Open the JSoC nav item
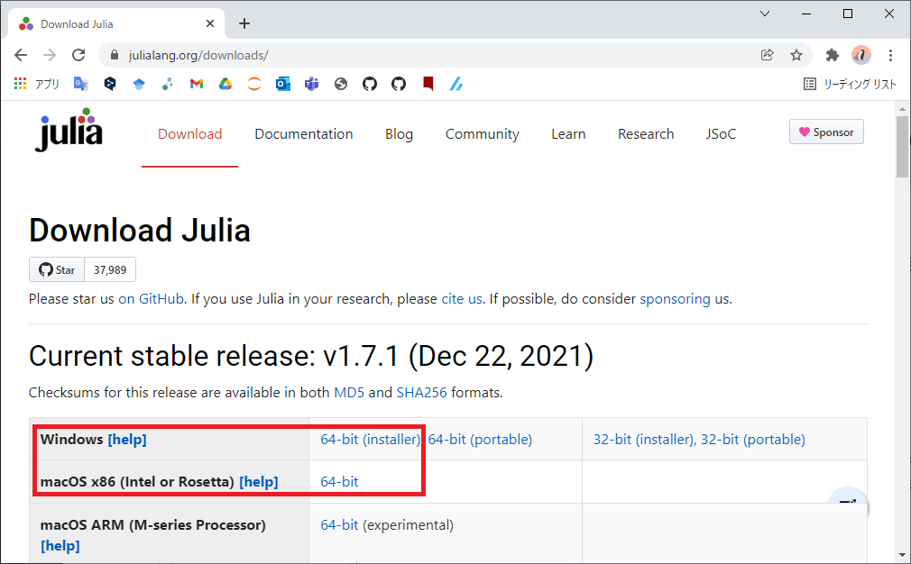Viewport: 911px width, 564px height. tap(721, 134)
